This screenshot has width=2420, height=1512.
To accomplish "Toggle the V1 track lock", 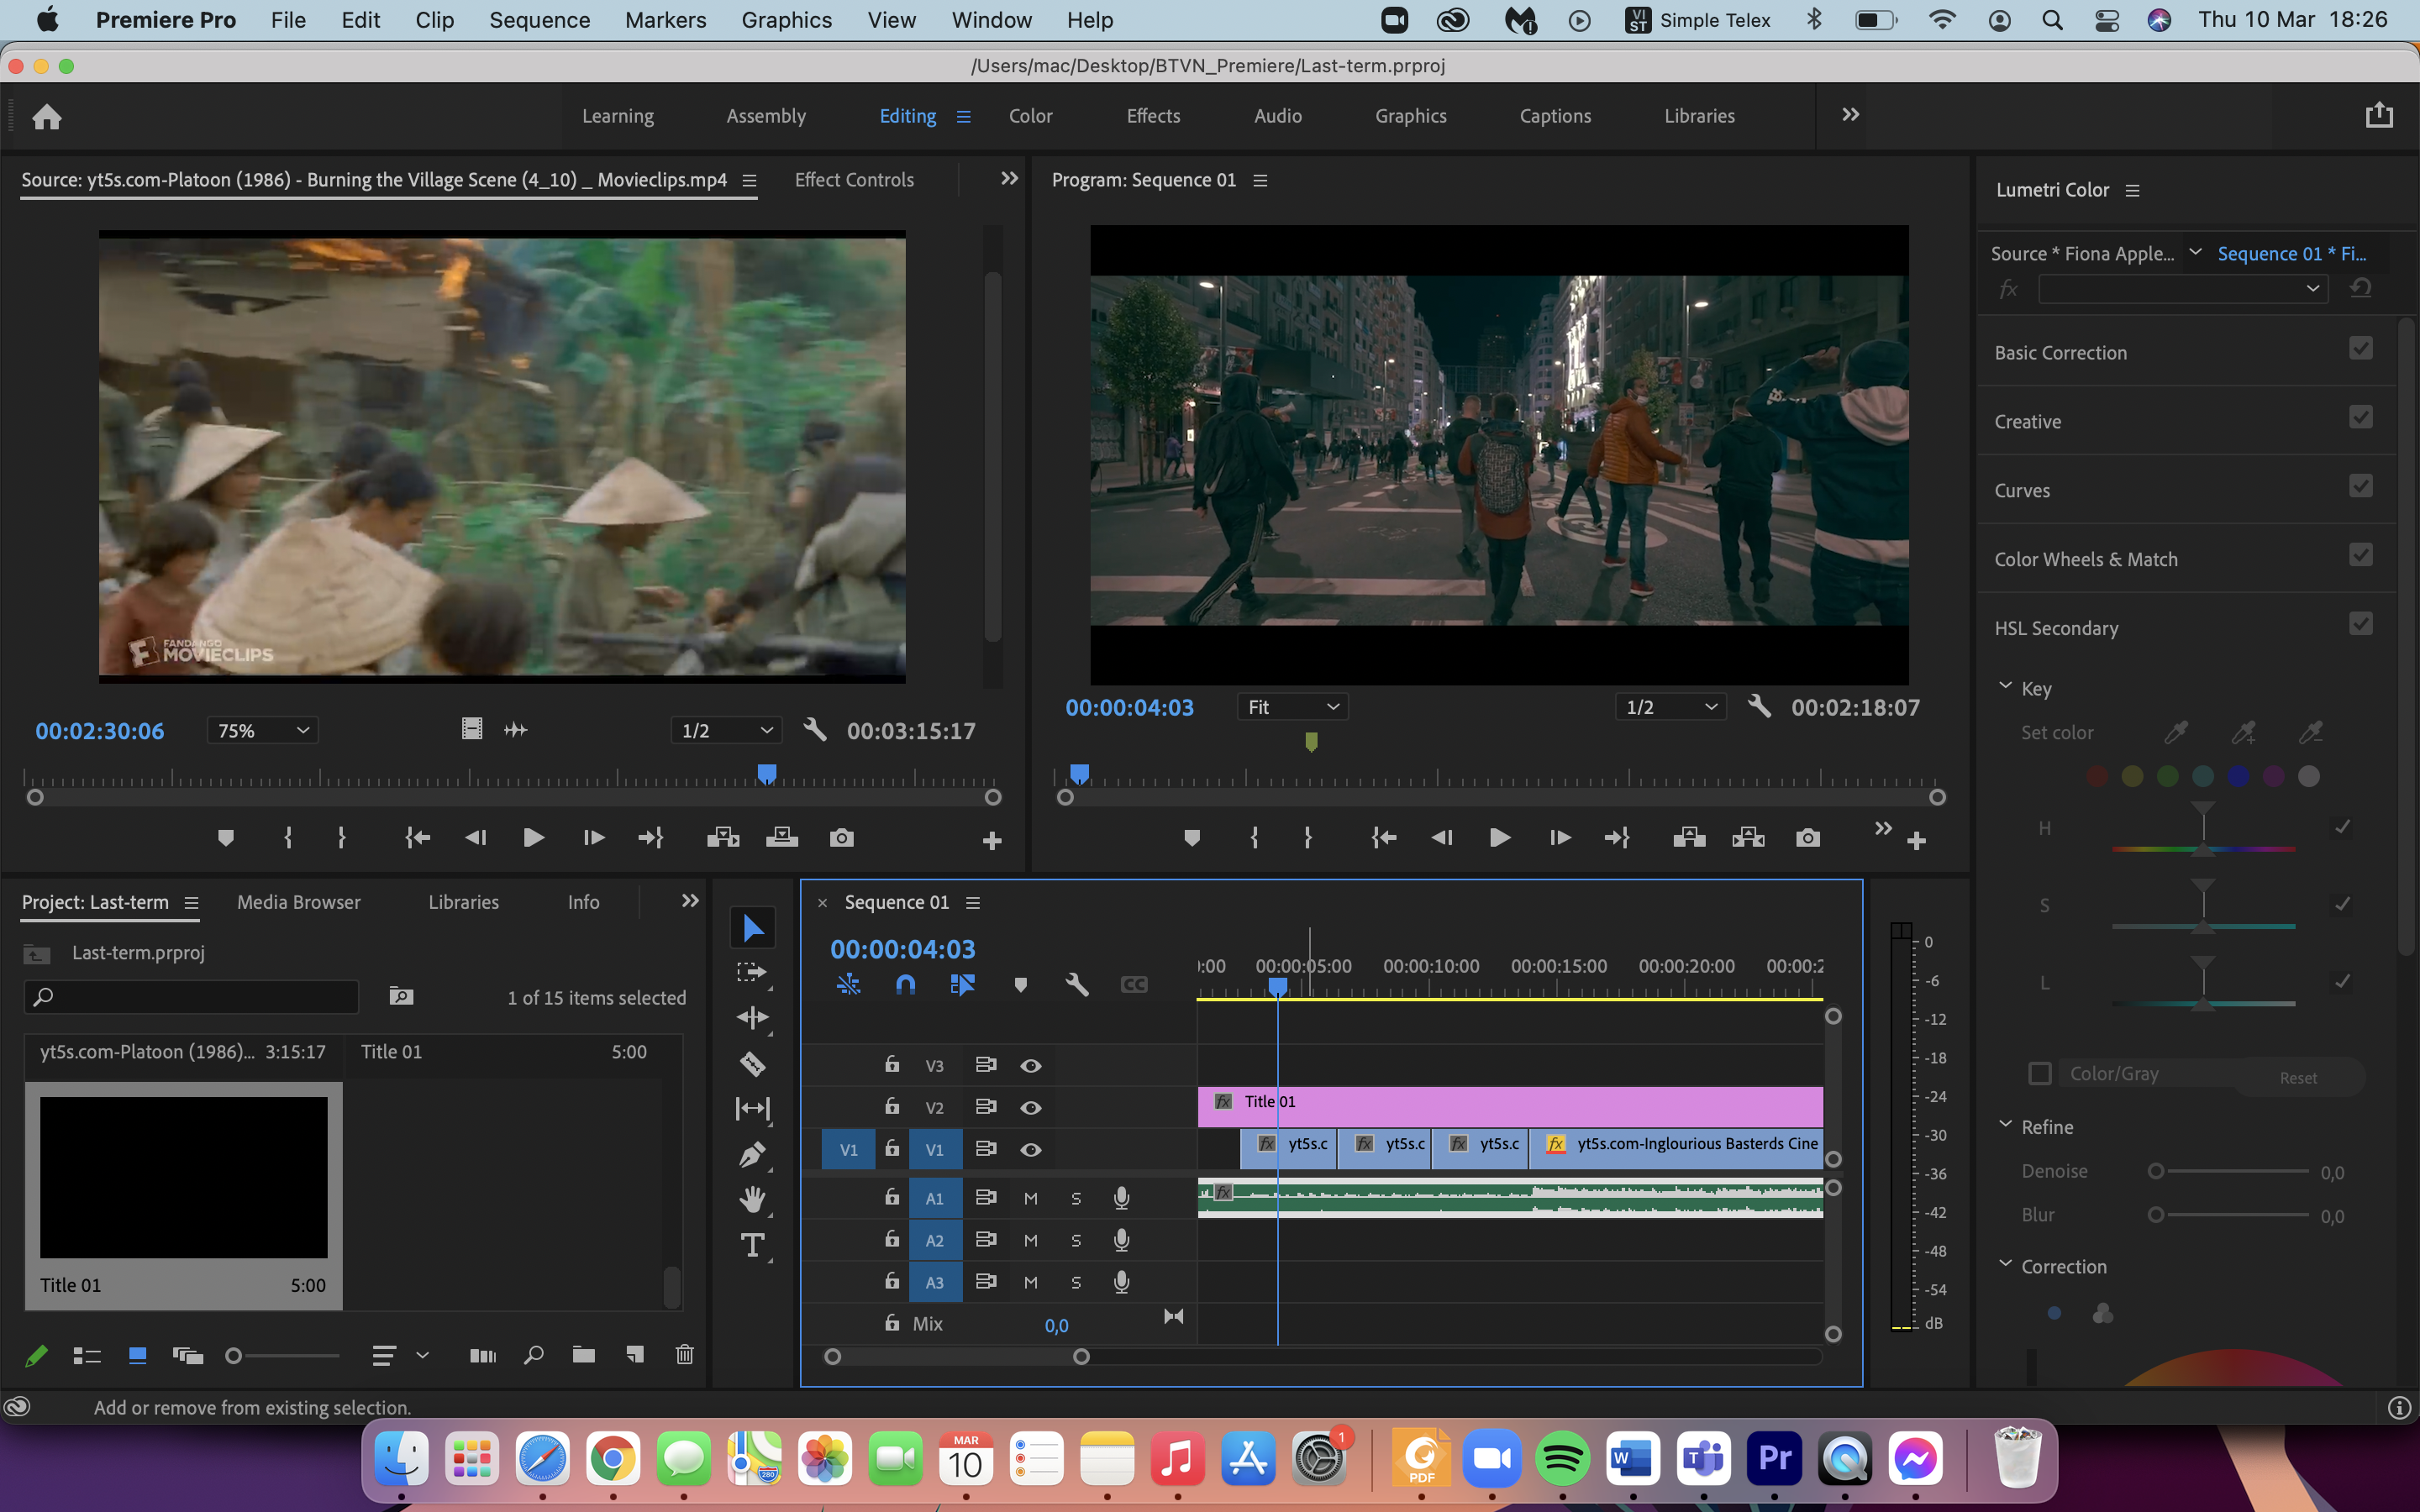I will coord(892,1148).
